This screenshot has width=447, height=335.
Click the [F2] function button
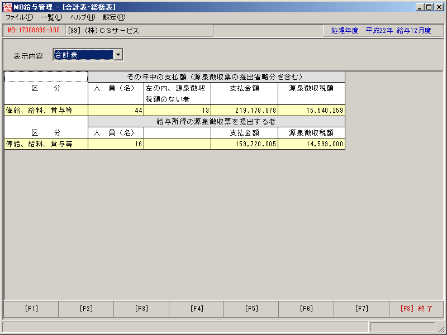coord(86,309)
